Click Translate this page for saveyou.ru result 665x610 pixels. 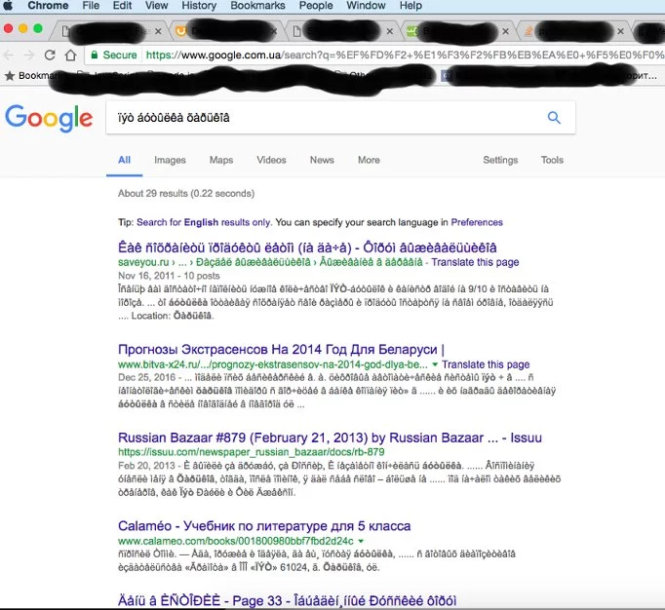(x=475, y=262)
